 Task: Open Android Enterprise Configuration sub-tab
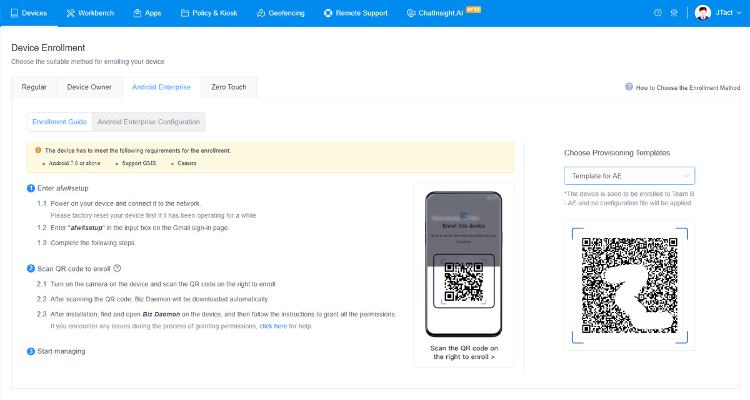pos(149,122)
